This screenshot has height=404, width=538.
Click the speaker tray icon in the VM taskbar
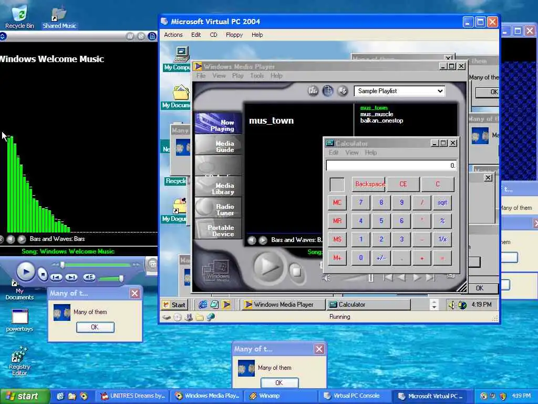[x=451, y=305]
